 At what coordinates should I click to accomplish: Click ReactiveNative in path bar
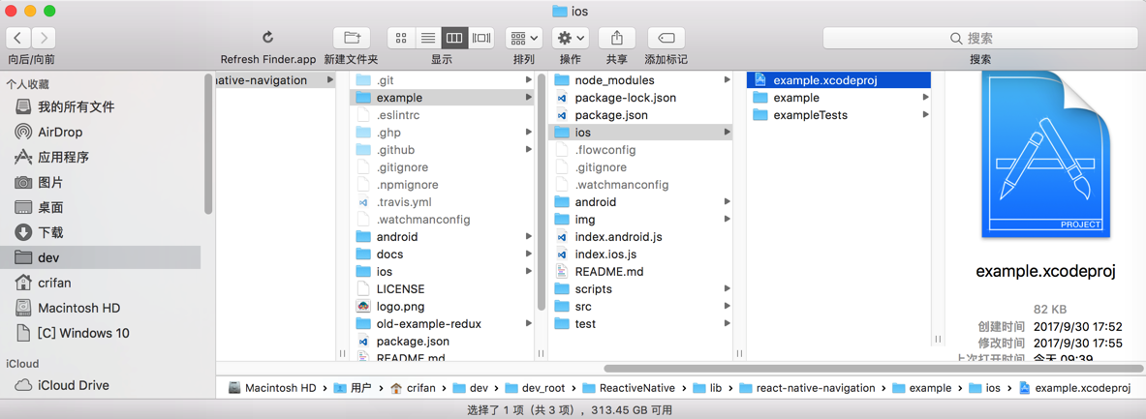coord(629,388)
